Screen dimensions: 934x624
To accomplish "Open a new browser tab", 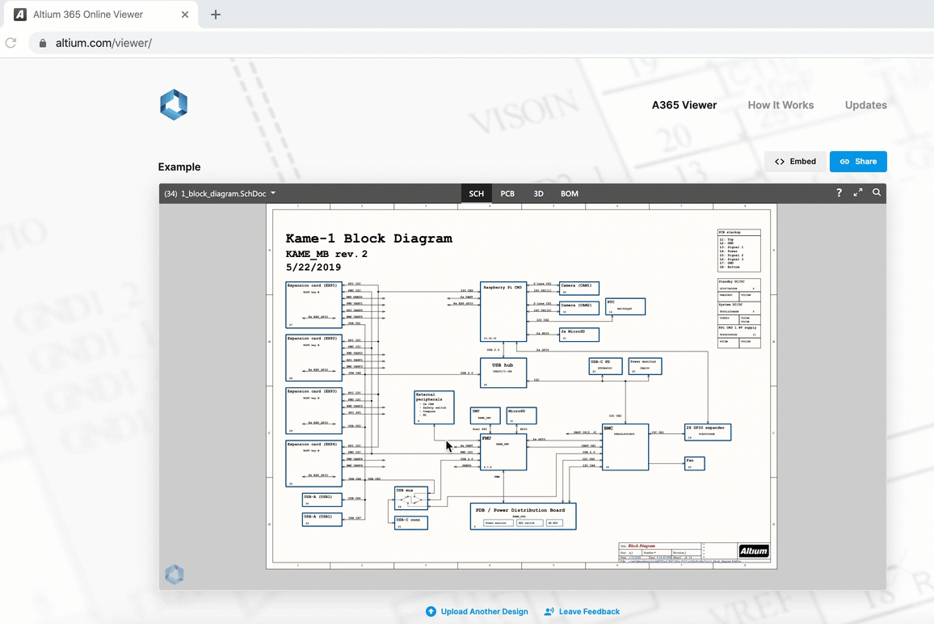I will point(216,15).
